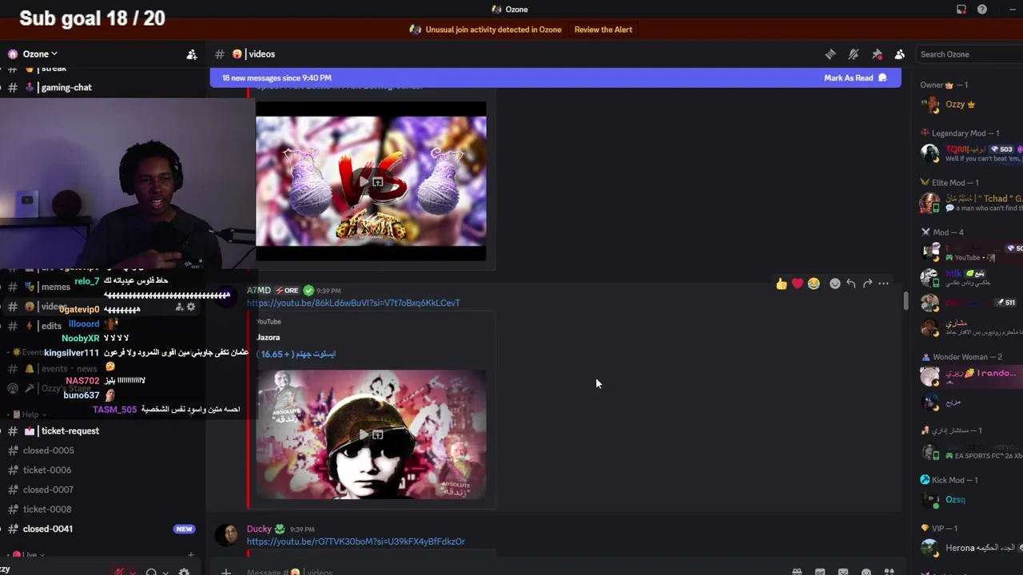Open Help question mark icon

point(982,10)
